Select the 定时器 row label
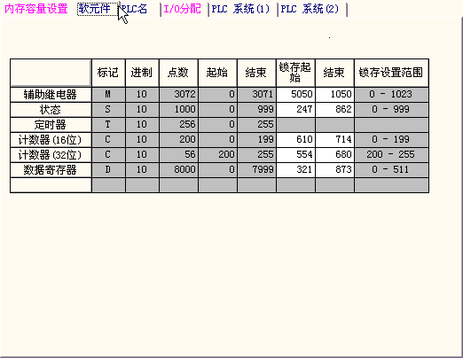 pos(51,125)
